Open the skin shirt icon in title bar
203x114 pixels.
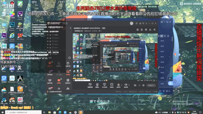pyautogui.click(x=143, y=23)
